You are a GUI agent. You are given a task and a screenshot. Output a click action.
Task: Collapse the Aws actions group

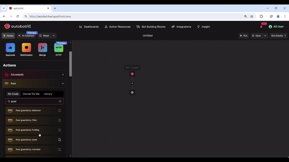point(34,84)
